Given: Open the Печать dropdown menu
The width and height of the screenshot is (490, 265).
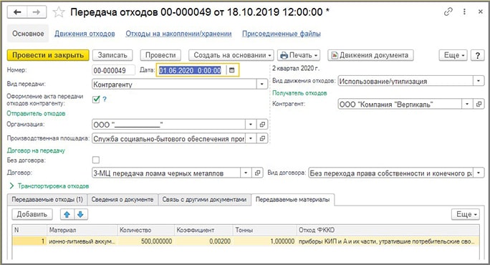Looking at the screenshot, I should pos(299,55).
